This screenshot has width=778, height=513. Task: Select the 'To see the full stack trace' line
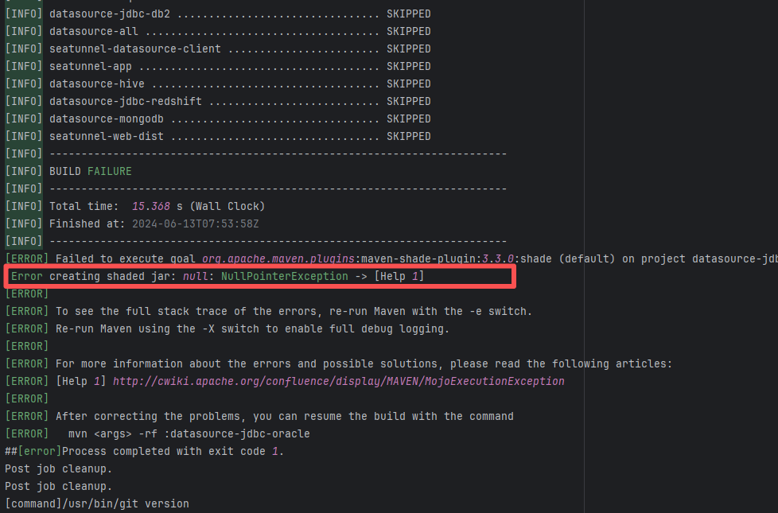tap(294, 311)
